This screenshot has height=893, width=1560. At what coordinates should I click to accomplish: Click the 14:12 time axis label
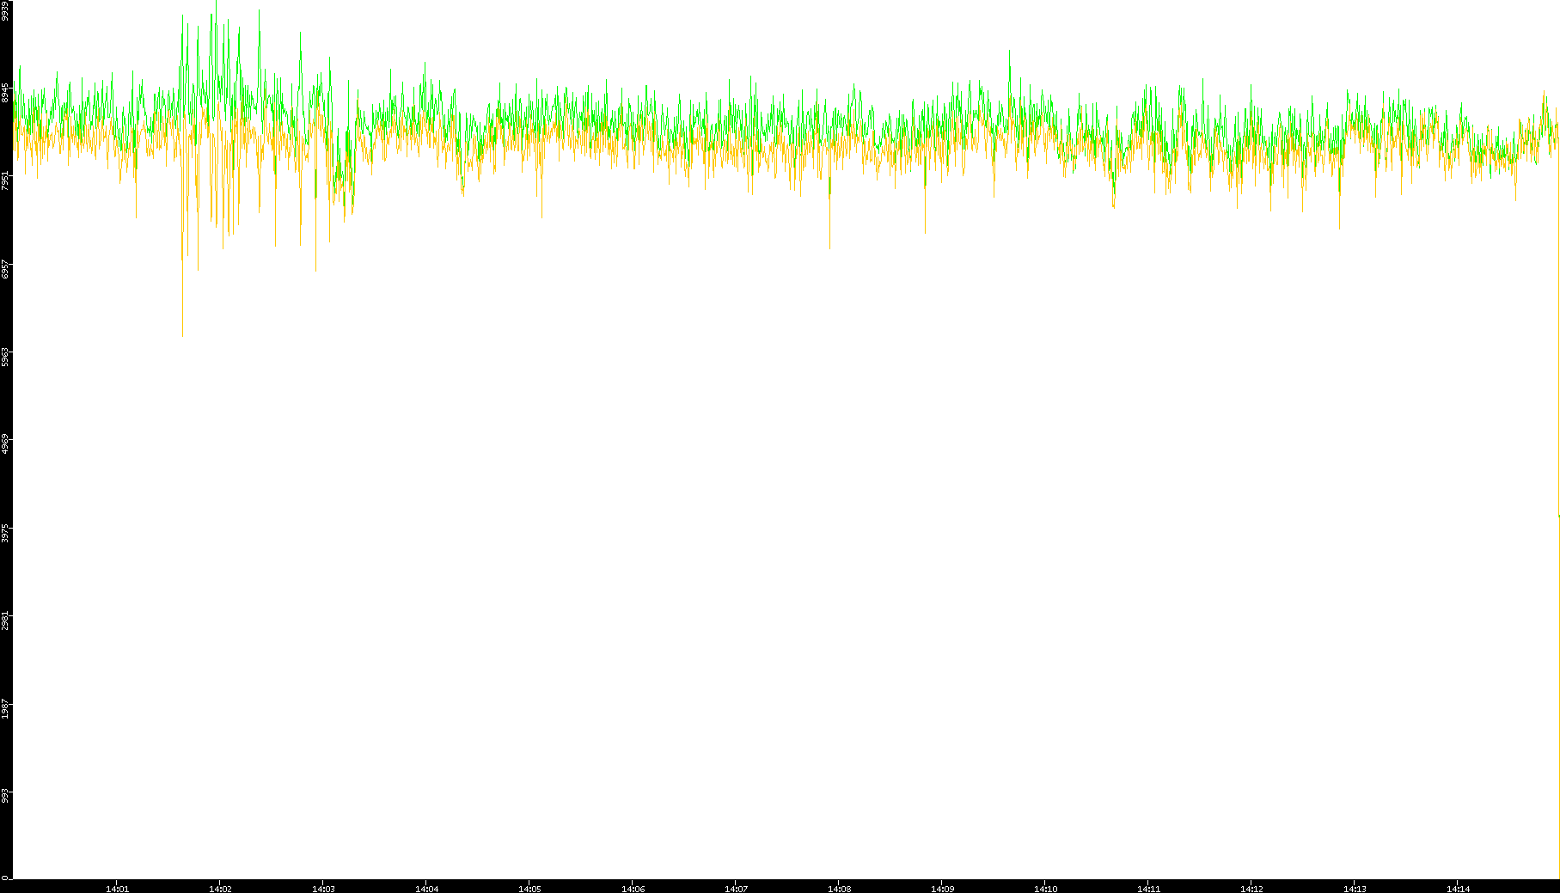tap(1251, 889)
